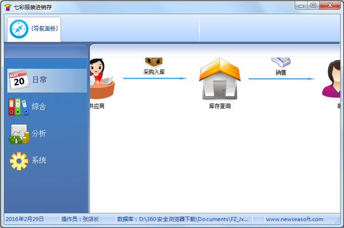Click the colored binders icon

click(19, 107)
